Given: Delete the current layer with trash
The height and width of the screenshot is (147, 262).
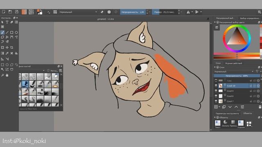Looking at the screenshot, I should (260, 107).
